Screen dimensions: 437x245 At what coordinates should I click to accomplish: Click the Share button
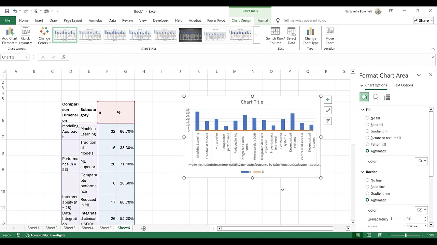[423, 20]
